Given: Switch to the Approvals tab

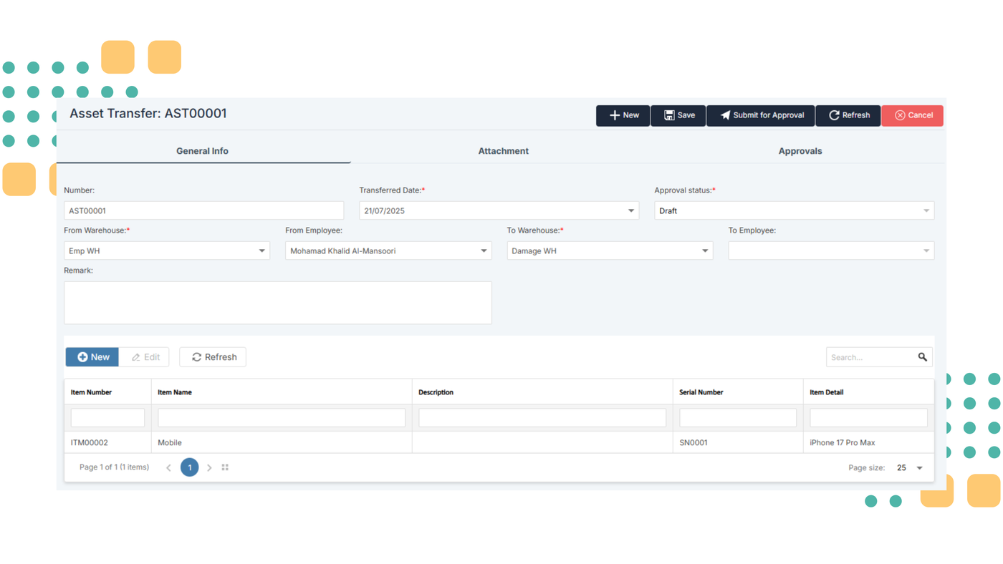Looking at the screenshot, I should coord(800,151).
